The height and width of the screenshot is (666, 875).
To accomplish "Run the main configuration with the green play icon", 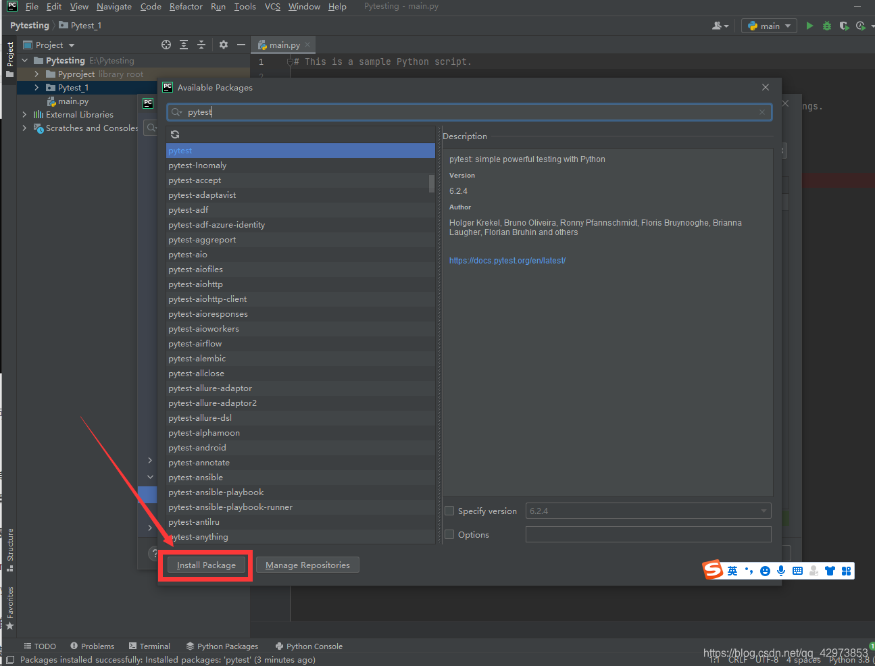I will pos(809,26).
